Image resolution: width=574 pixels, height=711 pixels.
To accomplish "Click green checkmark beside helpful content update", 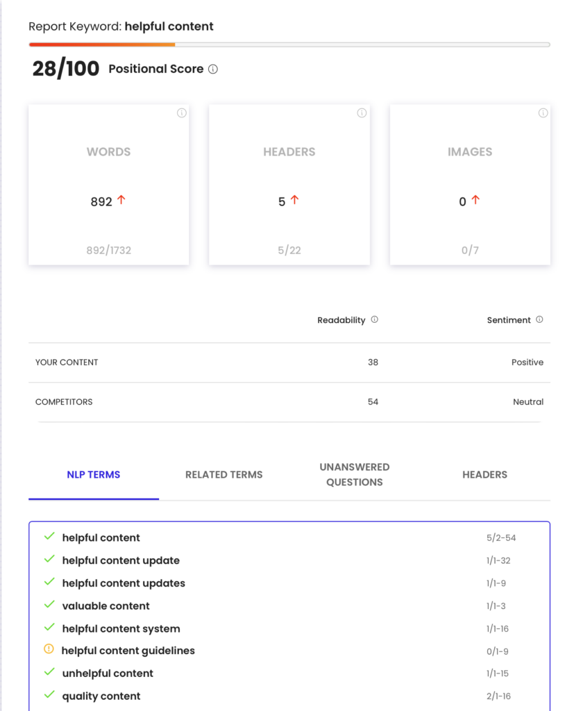I will [49, 560].
